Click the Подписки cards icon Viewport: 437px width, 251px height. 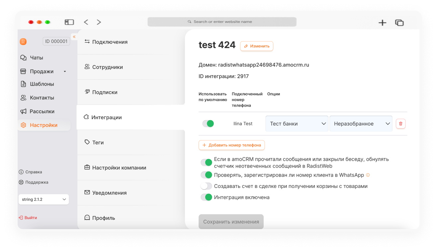click(x=87, y=92)
